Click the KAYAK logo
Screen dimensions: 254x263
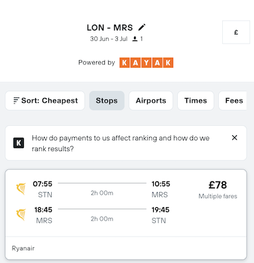point(147,63)
